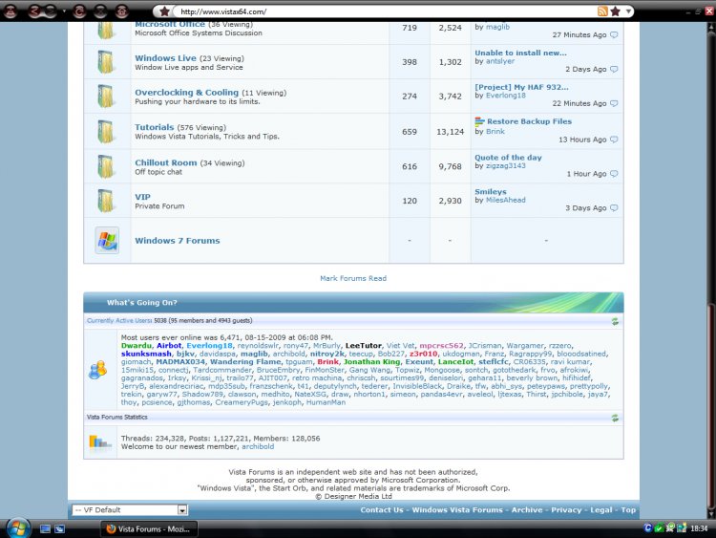Bookmark this page with the star icon
The height and width of the screenshot is (538, 716).
[x=615, y=11]
